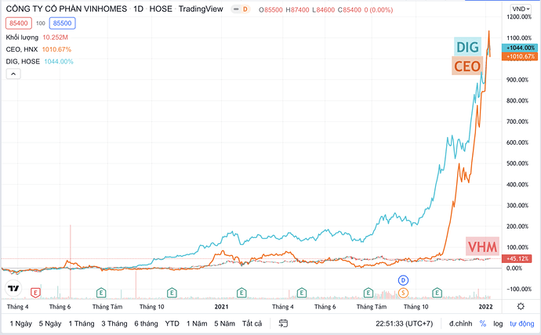Select the YTD time range
Viewport: 541px width, 335px height.
coord(172,323)
